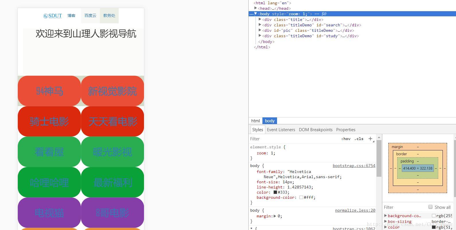Open the 博客 navigation link
Screen dimensions: 456x230
point(71,16)
